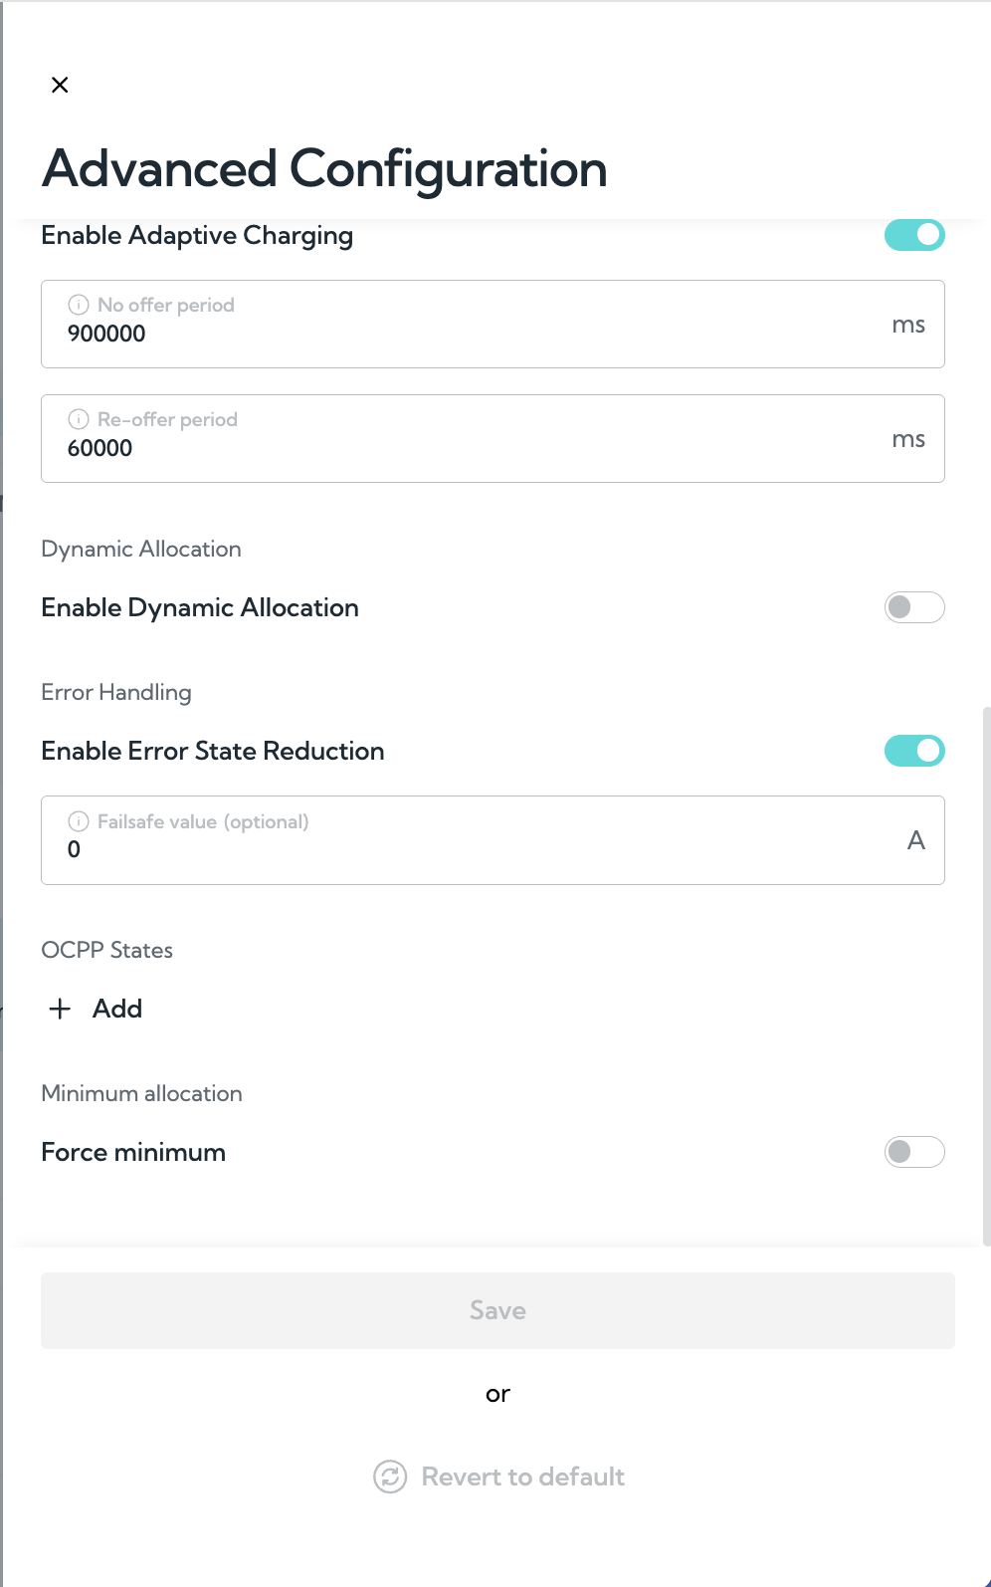Click the Revert to default refresh icon
The image size is (991, 1587).
390,1476
